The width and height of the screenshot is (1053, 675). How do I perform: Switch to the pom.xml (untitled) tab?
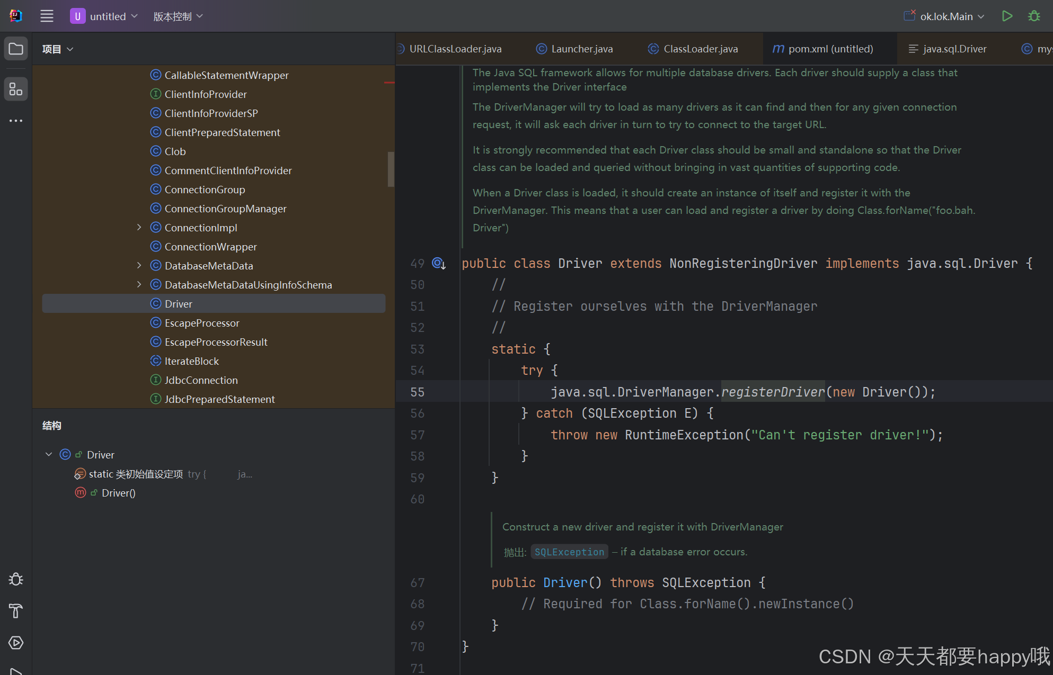click(x=830, y=49)
